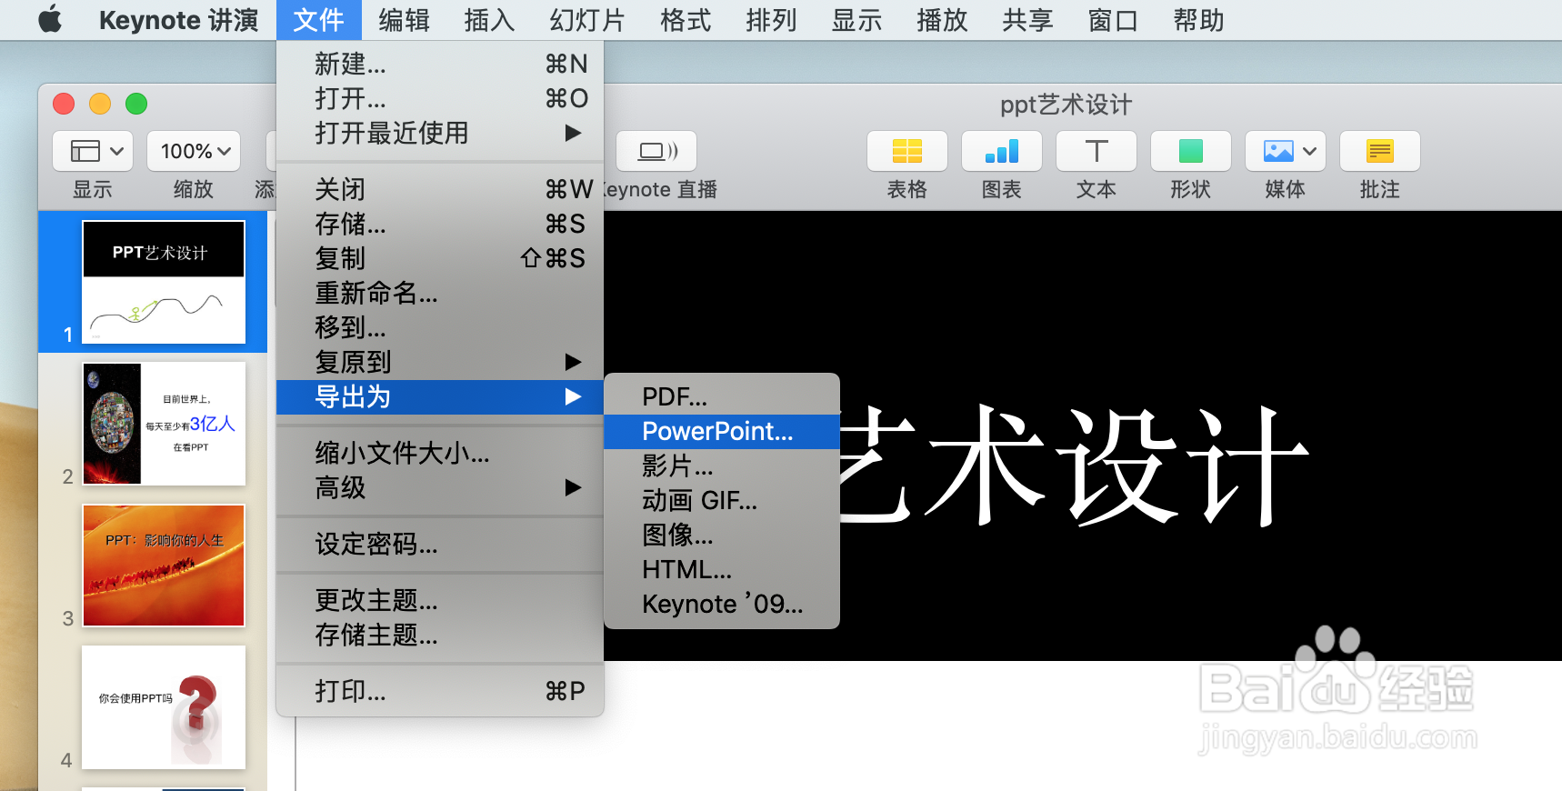Open the 插入 menu

pyautogui.click(x=490, y=20)
